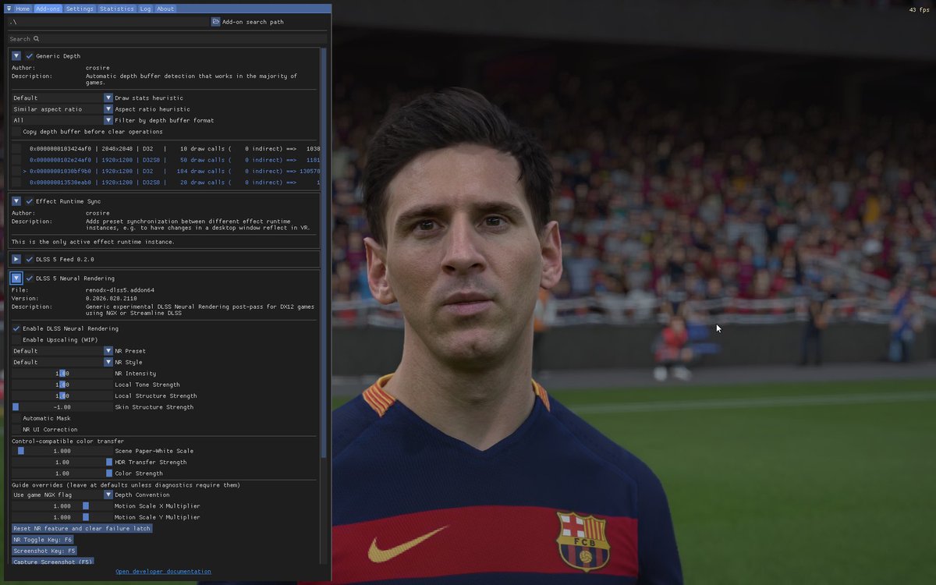Click the Local Tone Strength slider

(62, 385)
